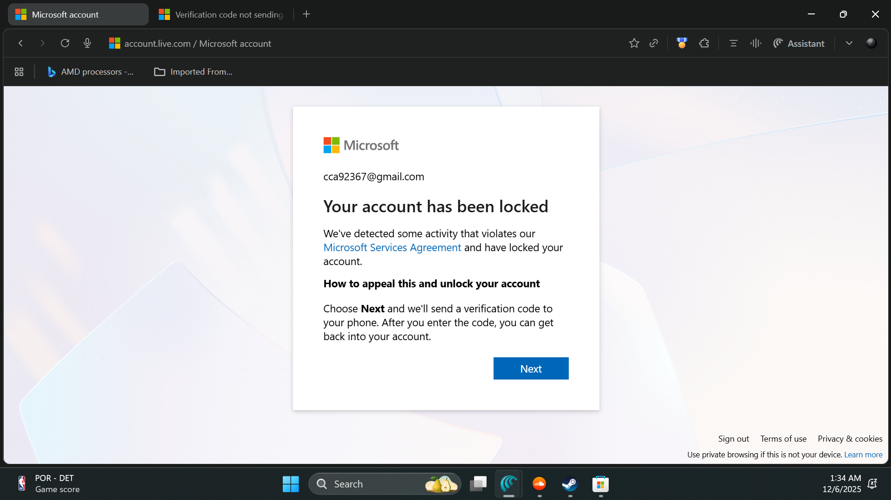Click the Microsoft logo on the card
This screenshot has width=891, height=500.
[x=361, y=145]
